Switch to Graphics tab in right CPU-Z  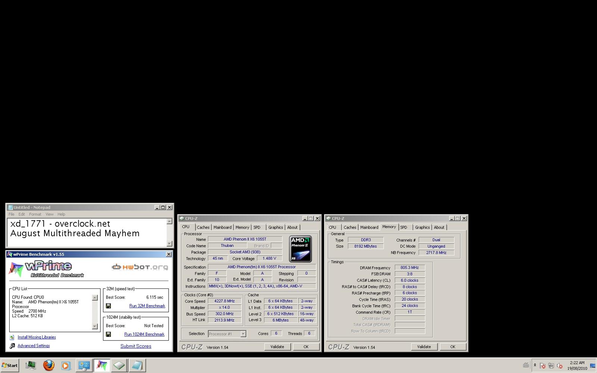point(422,227)
